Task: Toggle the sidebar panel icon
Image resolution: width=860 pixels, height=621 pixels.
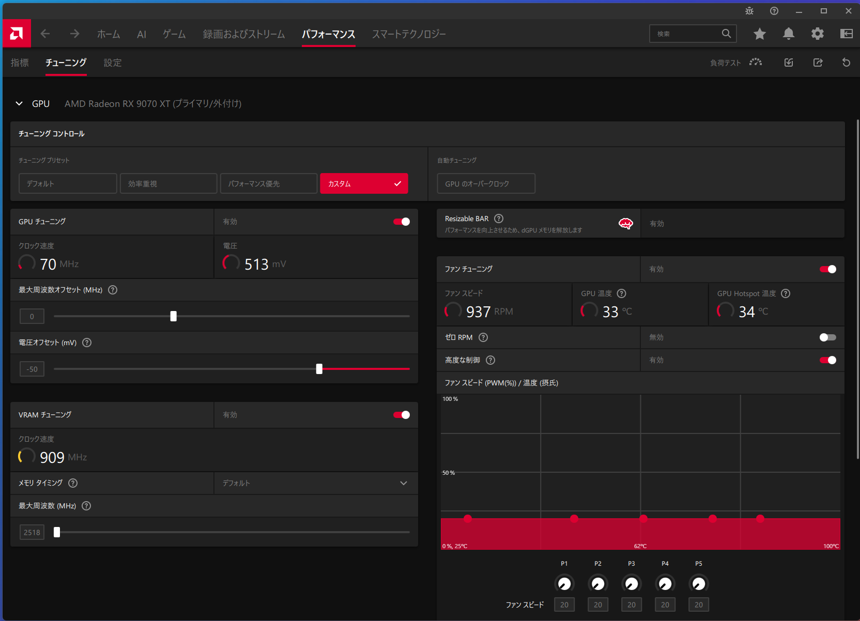Action: [x=847, y=34]
